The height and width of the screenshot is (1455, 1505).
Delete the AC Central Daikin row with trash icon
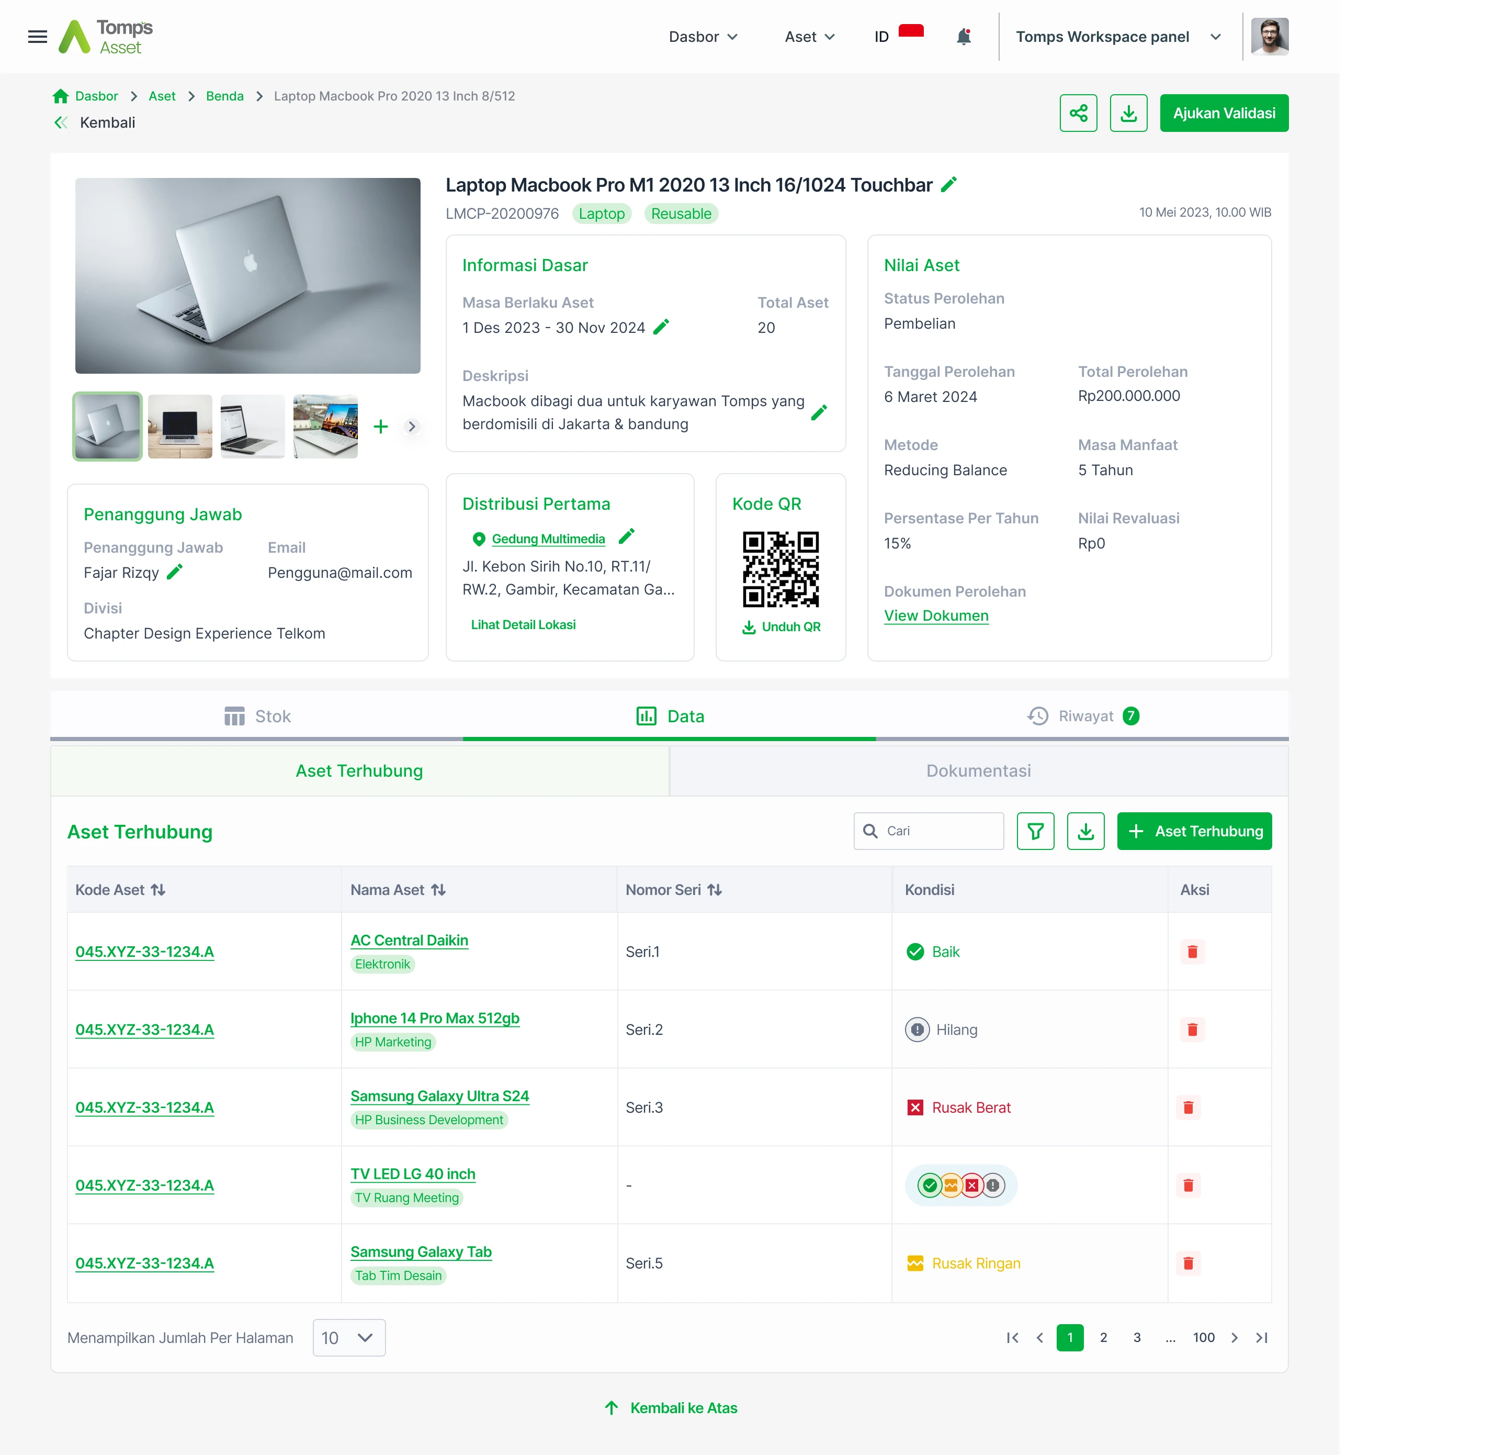(x=1192, y=951)
